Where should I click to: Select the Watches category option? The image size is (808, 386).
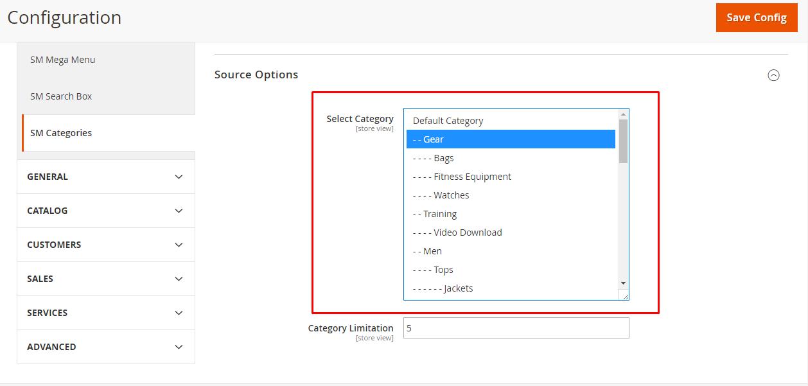[451, 195]
